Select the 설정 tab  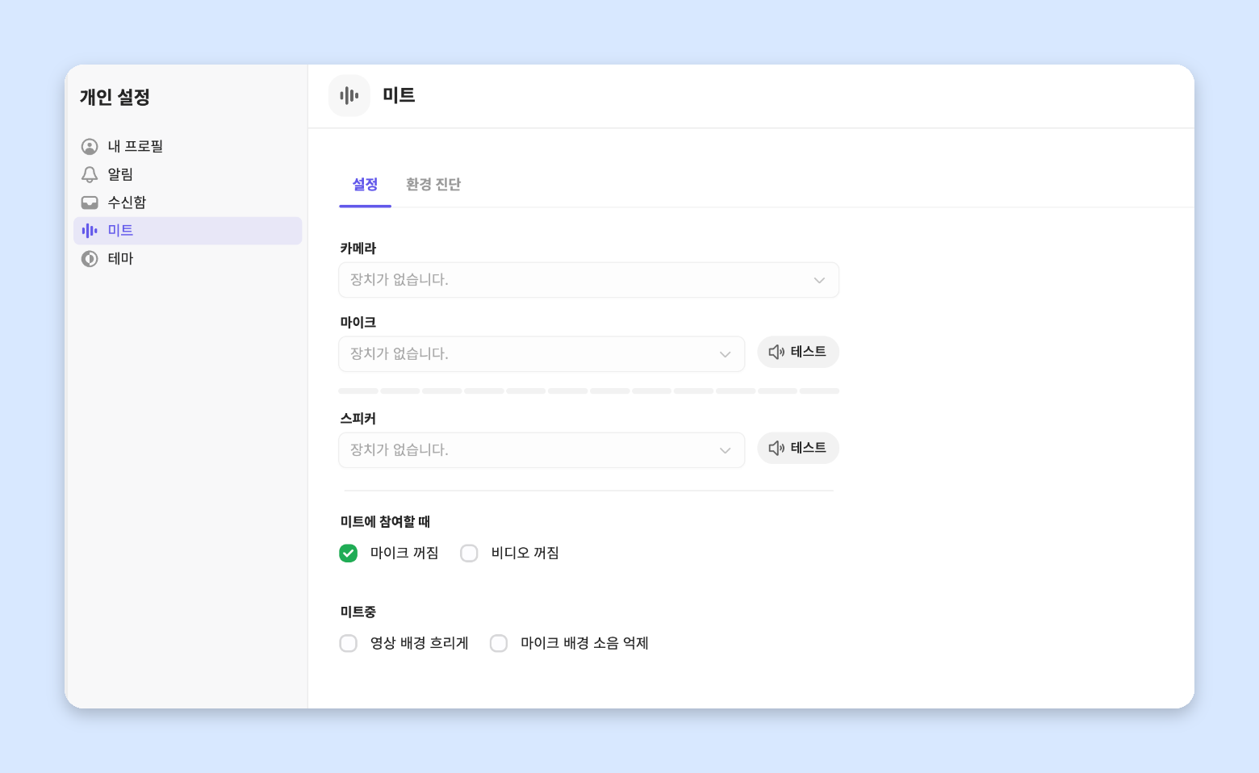(365, 185)
